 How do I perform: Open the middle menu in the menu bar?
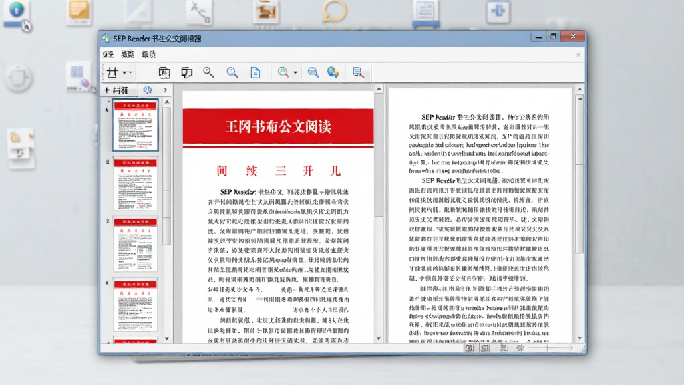(128, 55)
